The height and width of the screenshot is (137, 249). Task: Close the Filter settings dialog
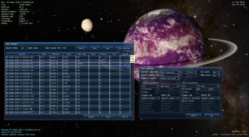click(x=220, y=68)
